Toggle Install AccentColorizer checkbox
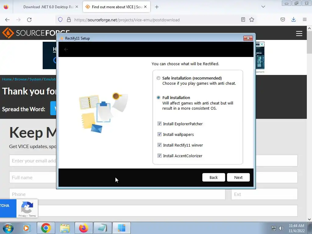312x234 pixels. (159, 156)
